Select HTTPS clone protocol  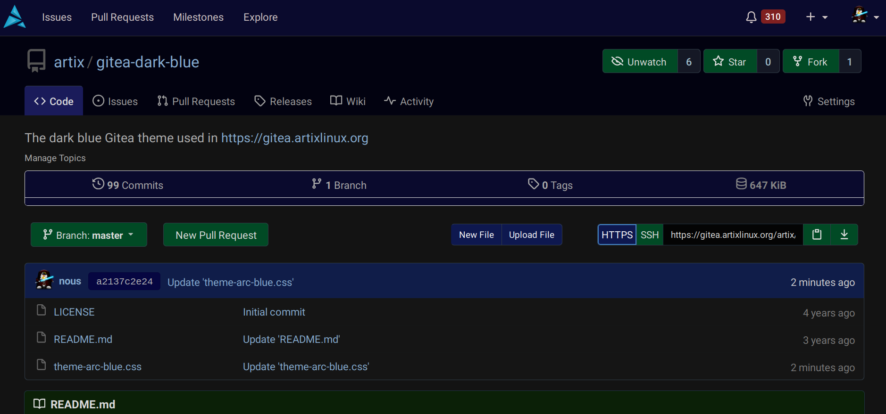(x=617, y=235)
